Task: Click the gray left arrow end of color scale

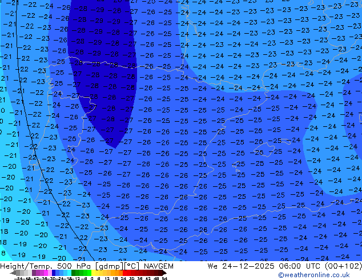Action: tap(13, 273)
